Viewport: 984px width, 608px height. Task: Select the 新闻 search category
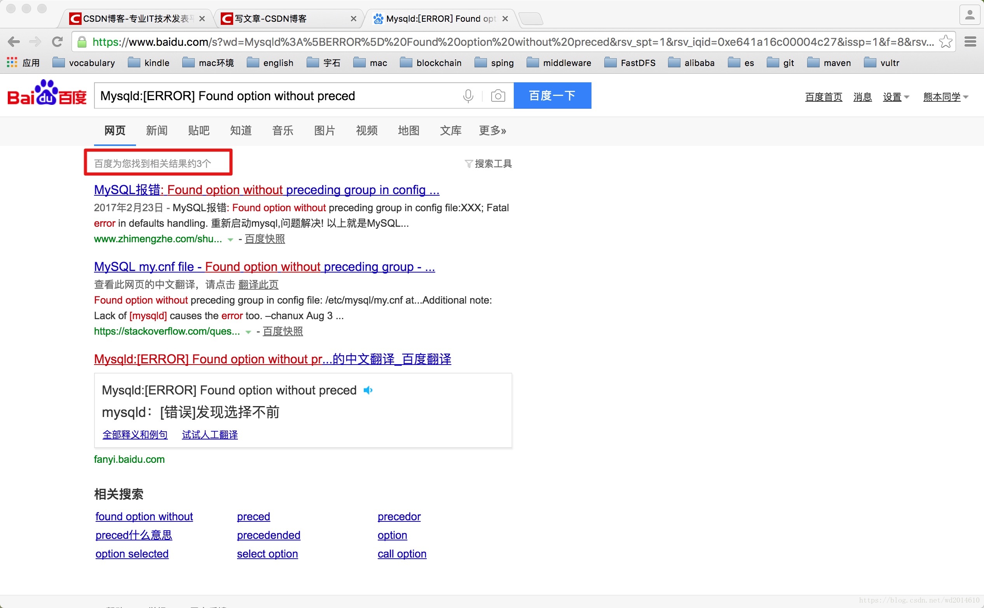(157, 130)
